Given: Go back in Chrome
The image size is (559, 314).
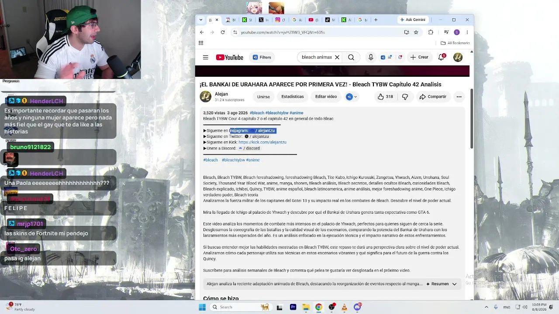Looking at the screenshot, I should pos(202,32).
